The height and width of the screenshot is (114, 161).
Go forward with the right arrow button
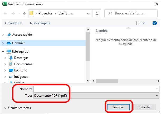click(13, 13)
